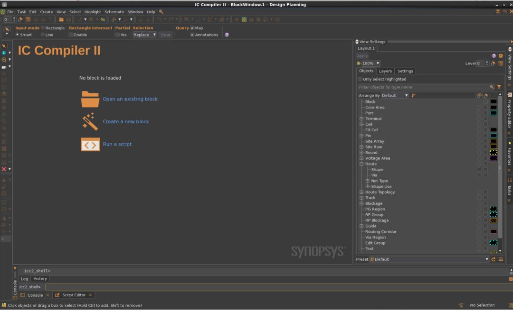Click the brightness sun icon beside 100%
This screenshot has width=513, height=310.
coord(359,64)
